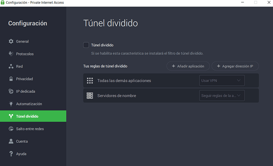
Task: Open the Privacidad section
Action: point(33,79)
